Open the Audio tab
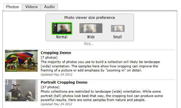Screen dimensions: 181x108 point(50,7)
